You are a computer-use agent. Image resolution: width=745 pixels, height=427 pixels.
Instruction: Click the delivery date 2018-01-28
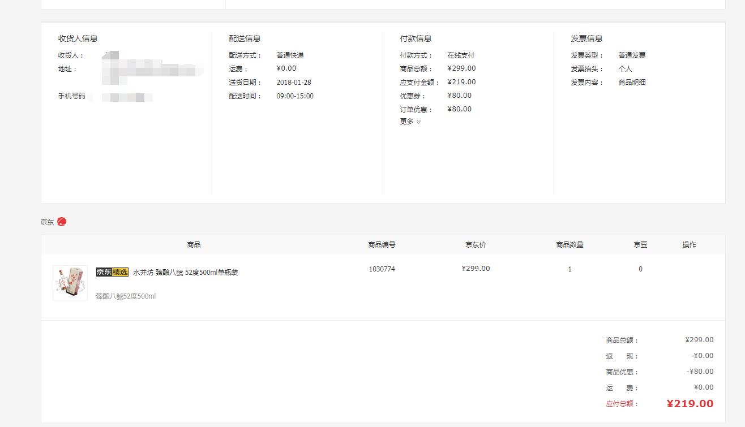point(294,83)
